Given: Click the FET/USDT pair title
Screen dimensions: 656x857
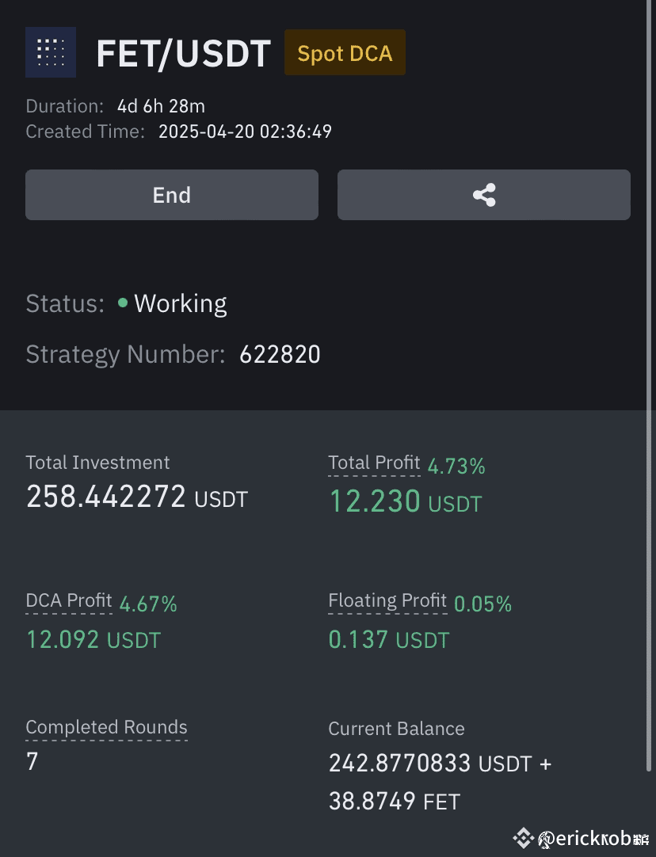Looking at the screenshot, I should click(x=184, y=54).
